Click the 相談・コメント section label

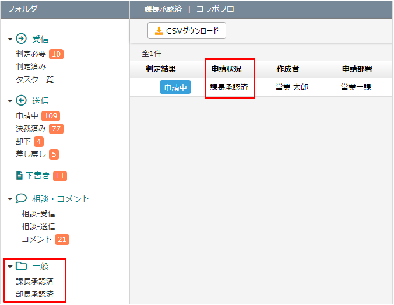61,199
